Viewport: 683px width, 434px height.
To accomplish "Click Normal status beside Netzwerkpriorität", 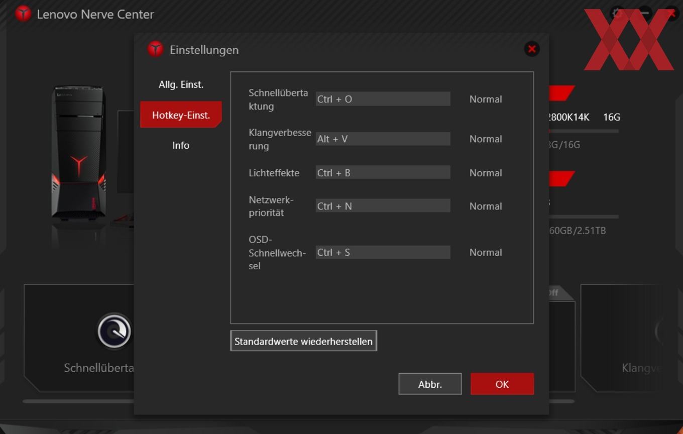I will pyautogui.click(x=486, y=206).
